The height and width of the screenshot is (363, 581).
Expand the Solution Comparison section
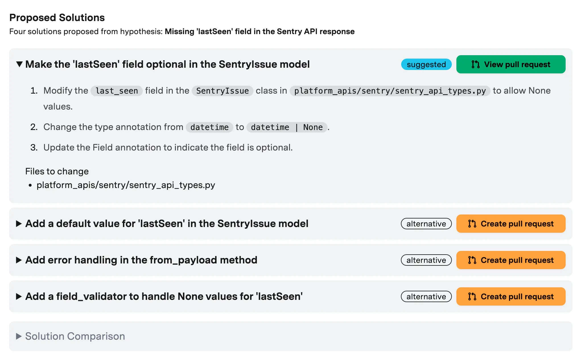click(x=19, y=336)
